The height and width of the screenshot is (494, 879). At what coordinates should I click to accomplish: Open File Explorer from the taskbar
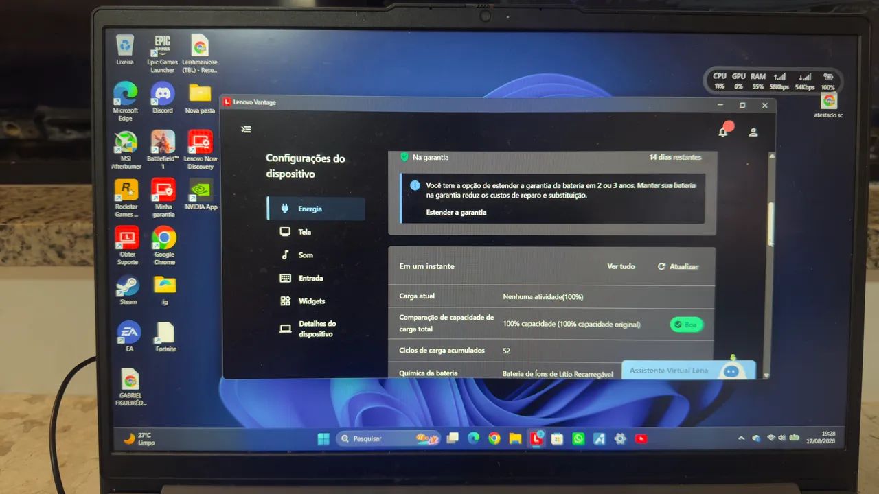[515, 438]
